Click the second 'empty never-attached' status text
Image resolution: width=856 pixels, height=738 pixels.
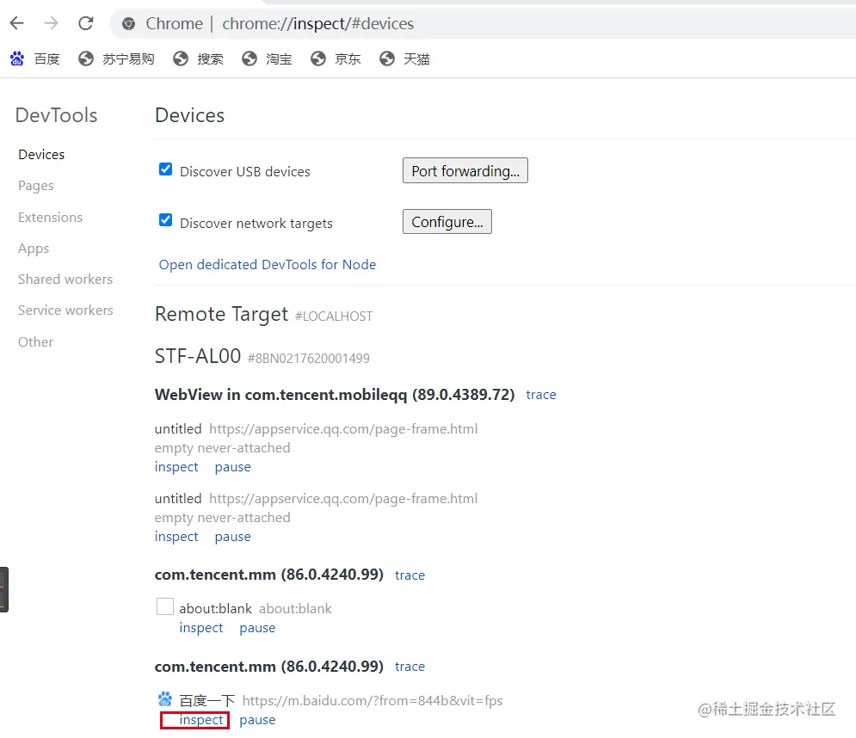click(x=222, y=518)
